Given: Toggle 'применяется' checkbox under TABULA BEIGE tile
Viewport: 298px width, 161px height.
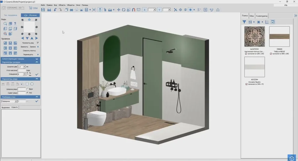Looking at the screenshot, I should click(x=271, y=54).
